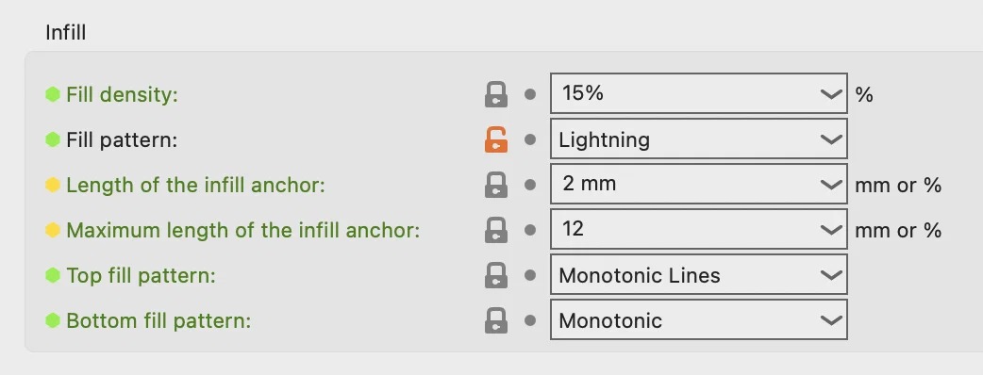Click the reset dot beside Bottom fill pattern
Image resolution: width=983 pixels, height=375 pixels.
point(530,320)
